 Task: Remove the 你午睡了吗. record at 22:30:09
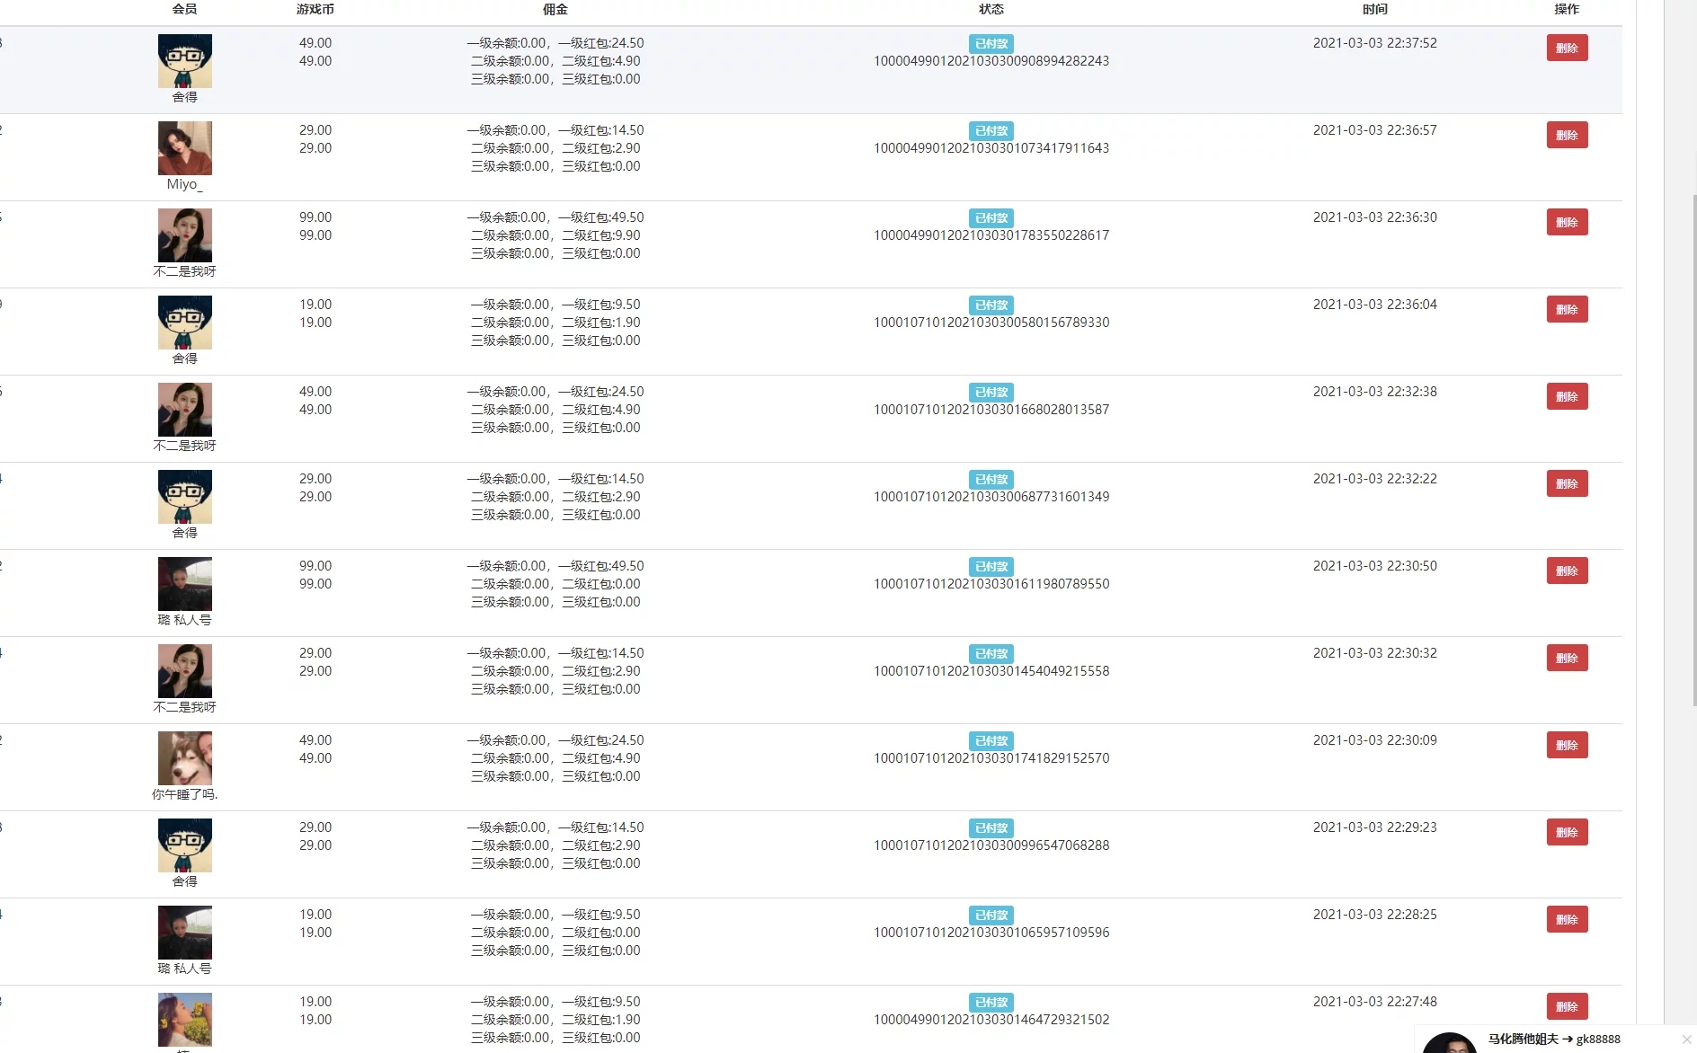coord(1566,745)
